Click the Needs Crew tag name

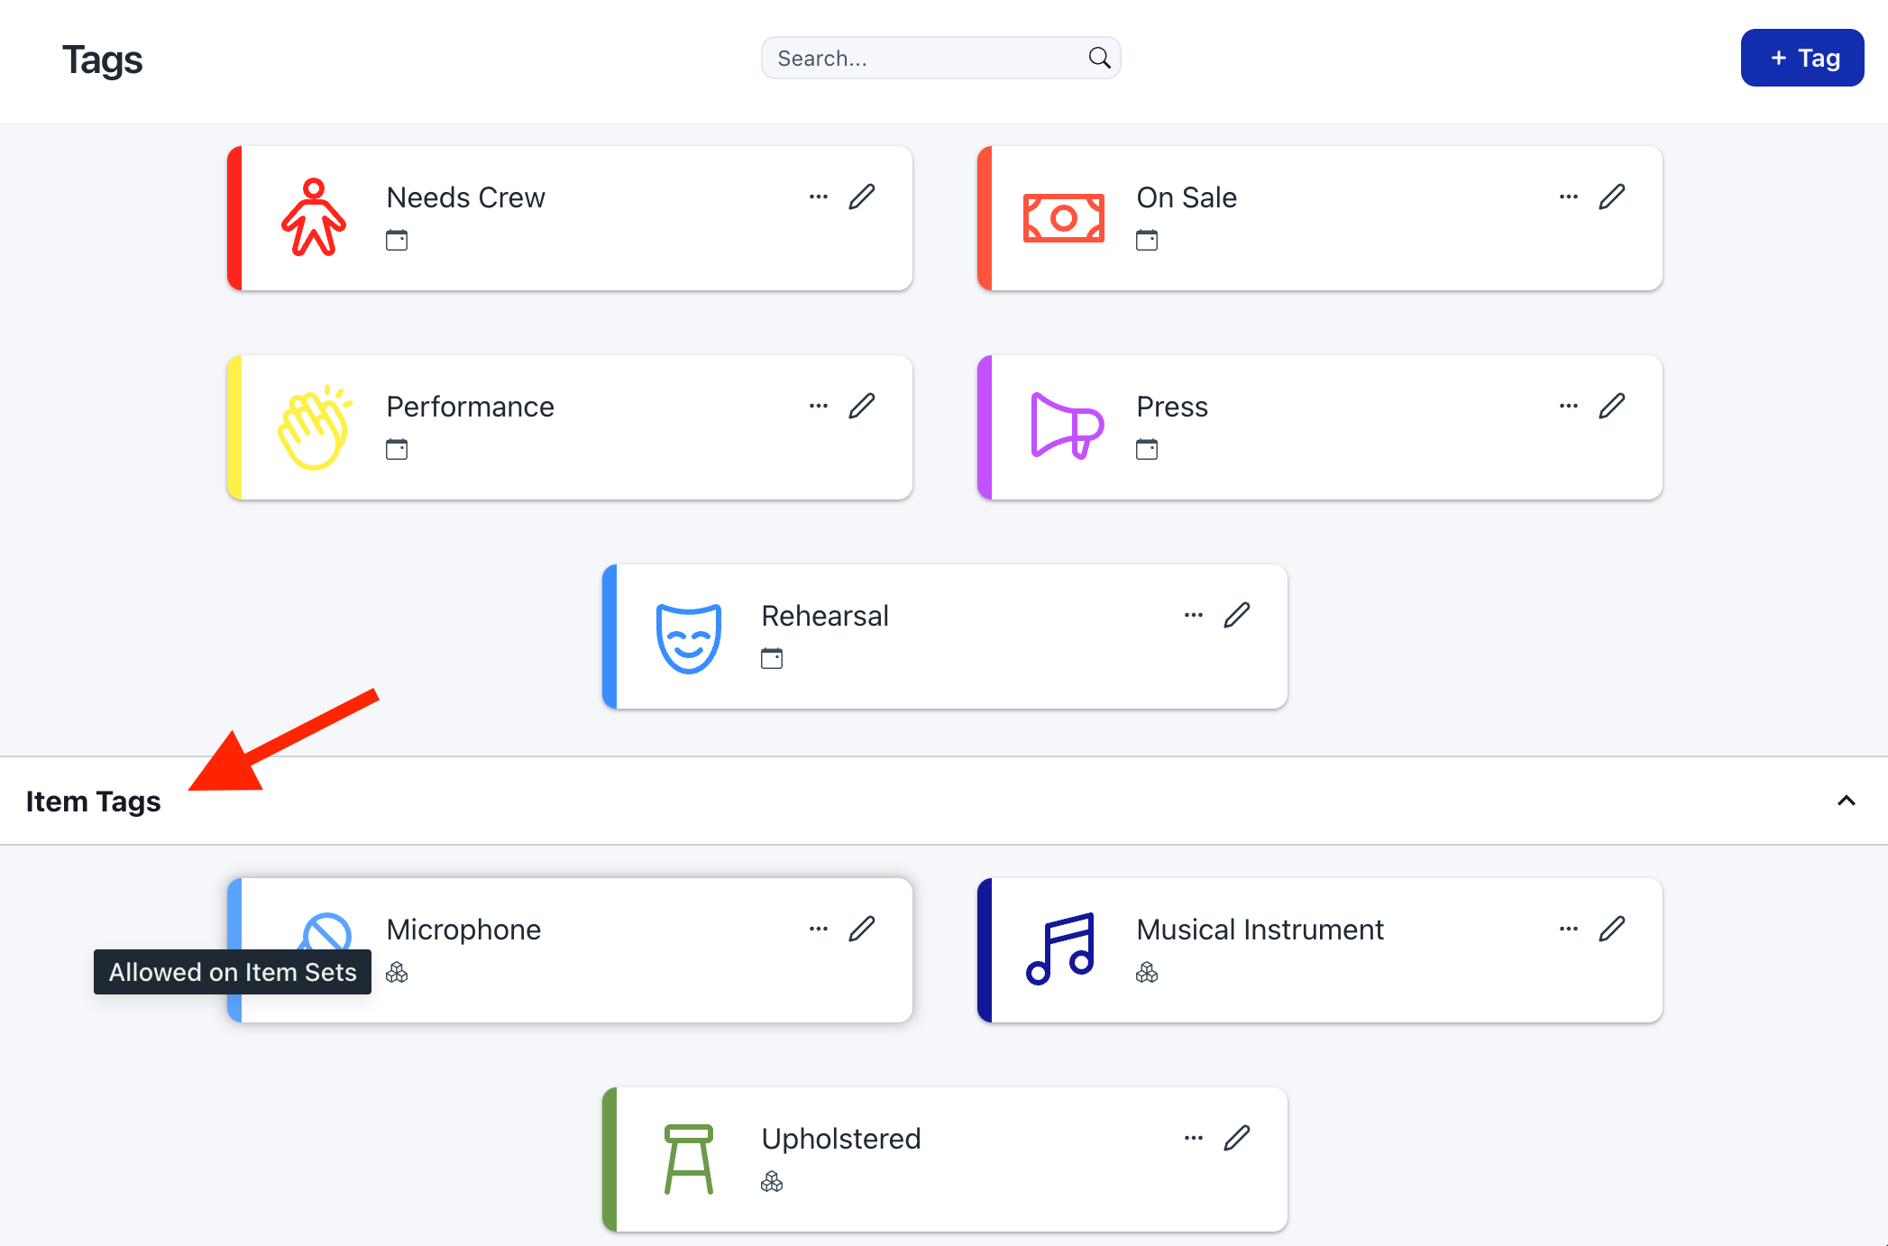pyautogui.click(x=465, y=197)
